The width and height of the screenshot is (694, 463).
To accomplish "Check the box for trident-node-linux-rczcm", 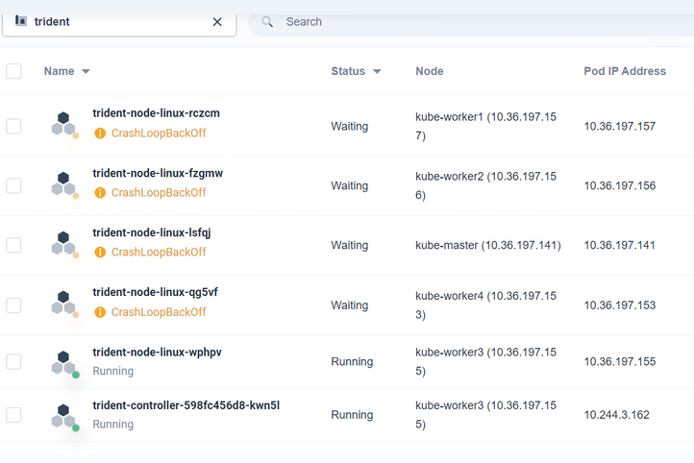I will coord(13,126).
